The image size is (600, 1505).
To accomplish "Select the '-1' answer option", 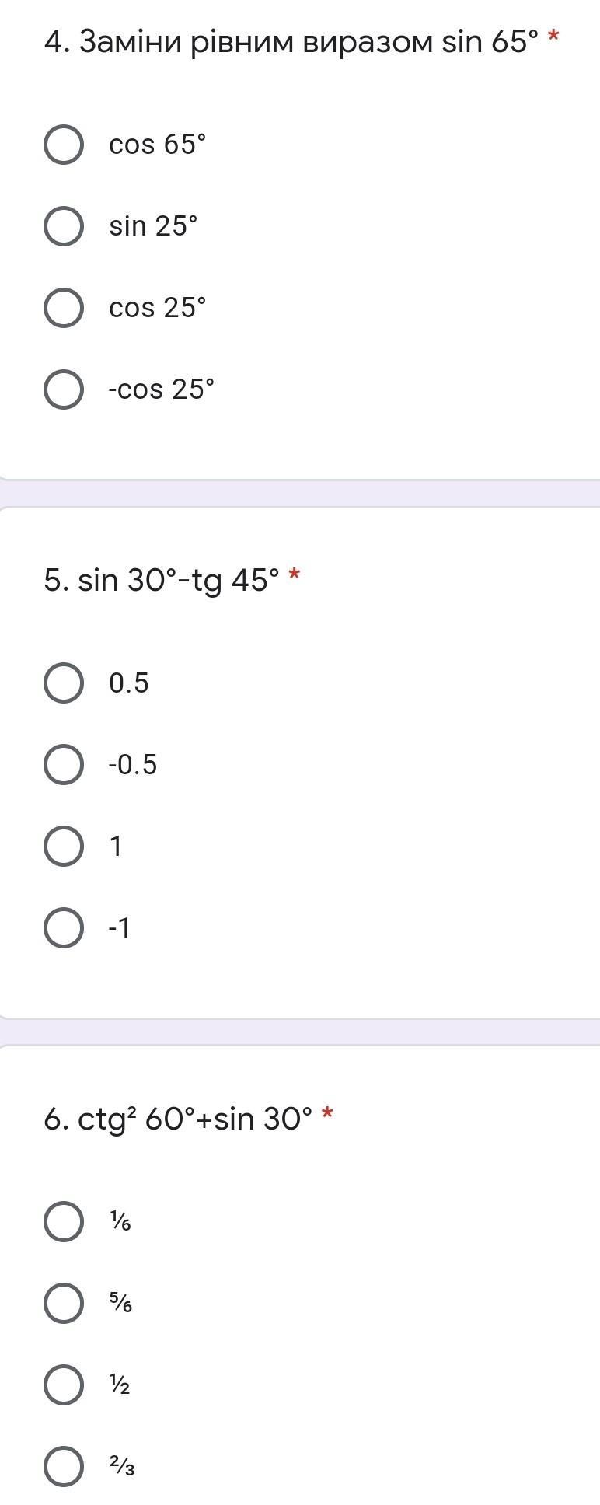I will tap(64, 928).
